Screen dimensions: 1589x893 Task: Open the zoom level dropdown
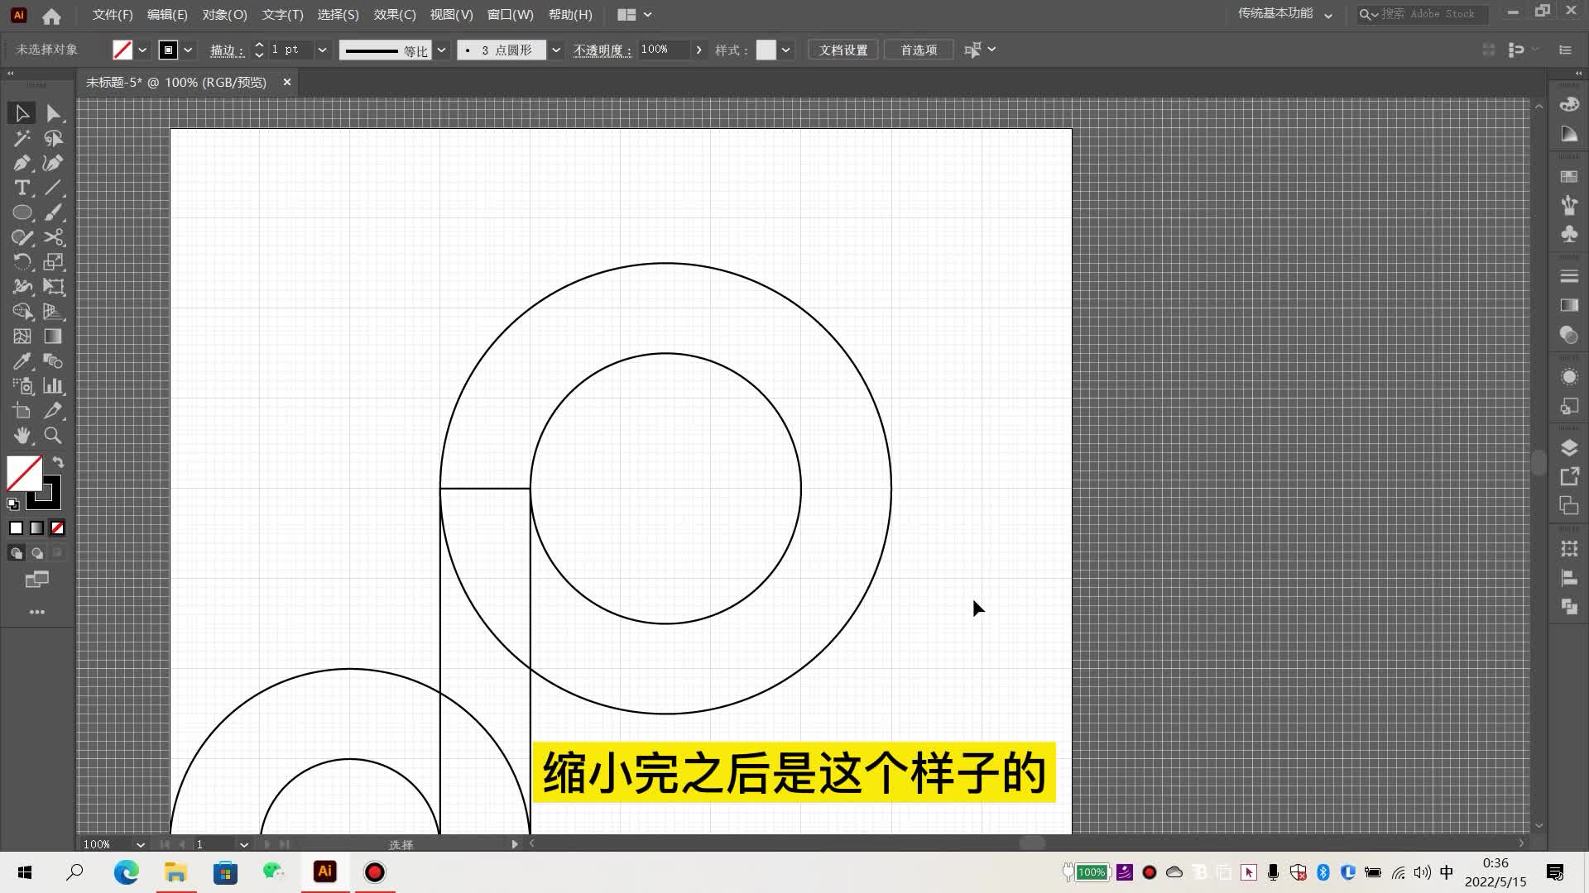click(x=140, y=844)
